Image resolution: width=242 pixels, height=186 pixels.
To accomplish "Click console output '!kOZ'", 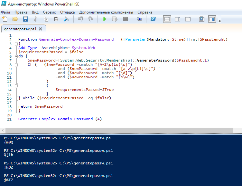I will (8, 167).
